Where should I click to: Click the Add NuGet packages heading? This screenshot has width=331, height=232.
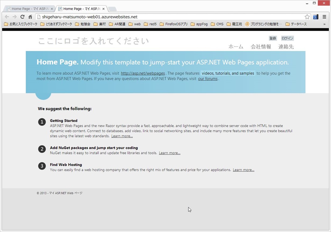click(x=94, y=148)
